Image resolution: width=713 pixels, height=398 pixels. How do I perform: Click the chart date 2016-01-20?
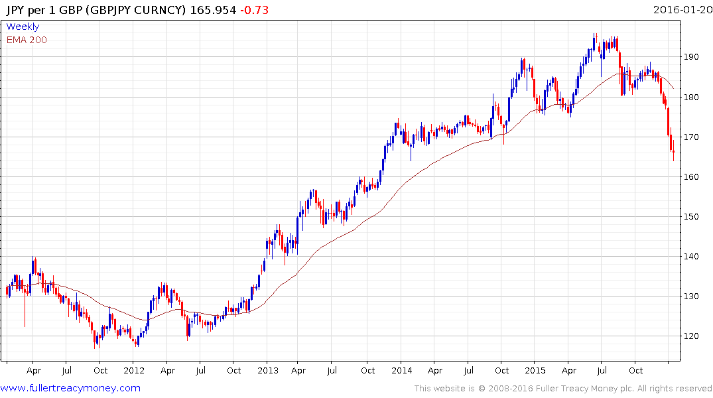pos(682,10)
